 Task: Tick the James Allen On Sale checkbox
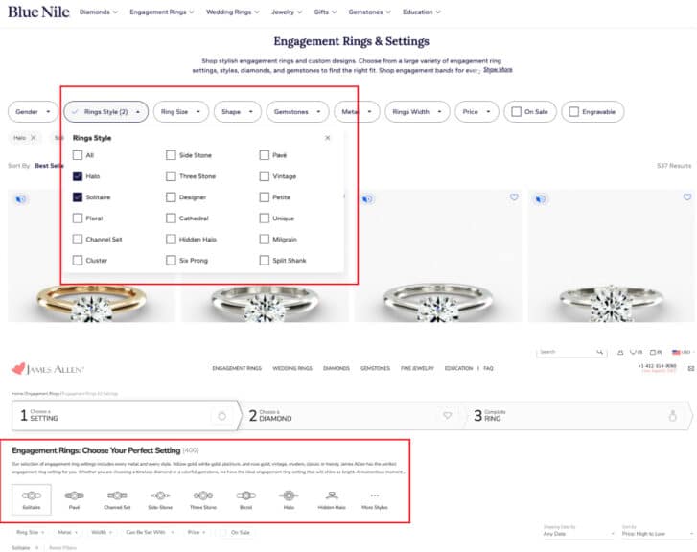click(x=223, y=532)
